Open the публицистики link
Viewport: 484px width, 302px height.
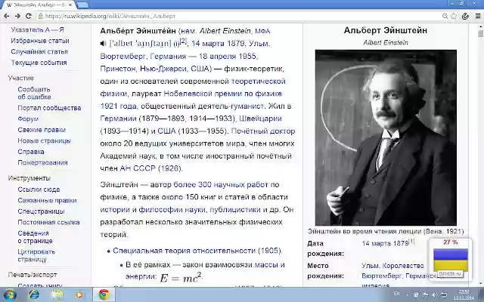pos(235,210)
